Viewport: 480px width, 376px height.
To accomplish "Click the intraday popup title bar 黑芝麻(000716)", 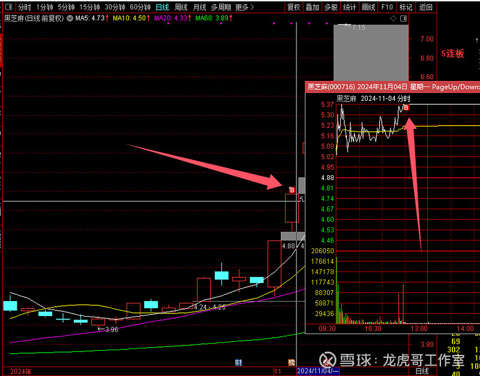I will pos(392,87).
